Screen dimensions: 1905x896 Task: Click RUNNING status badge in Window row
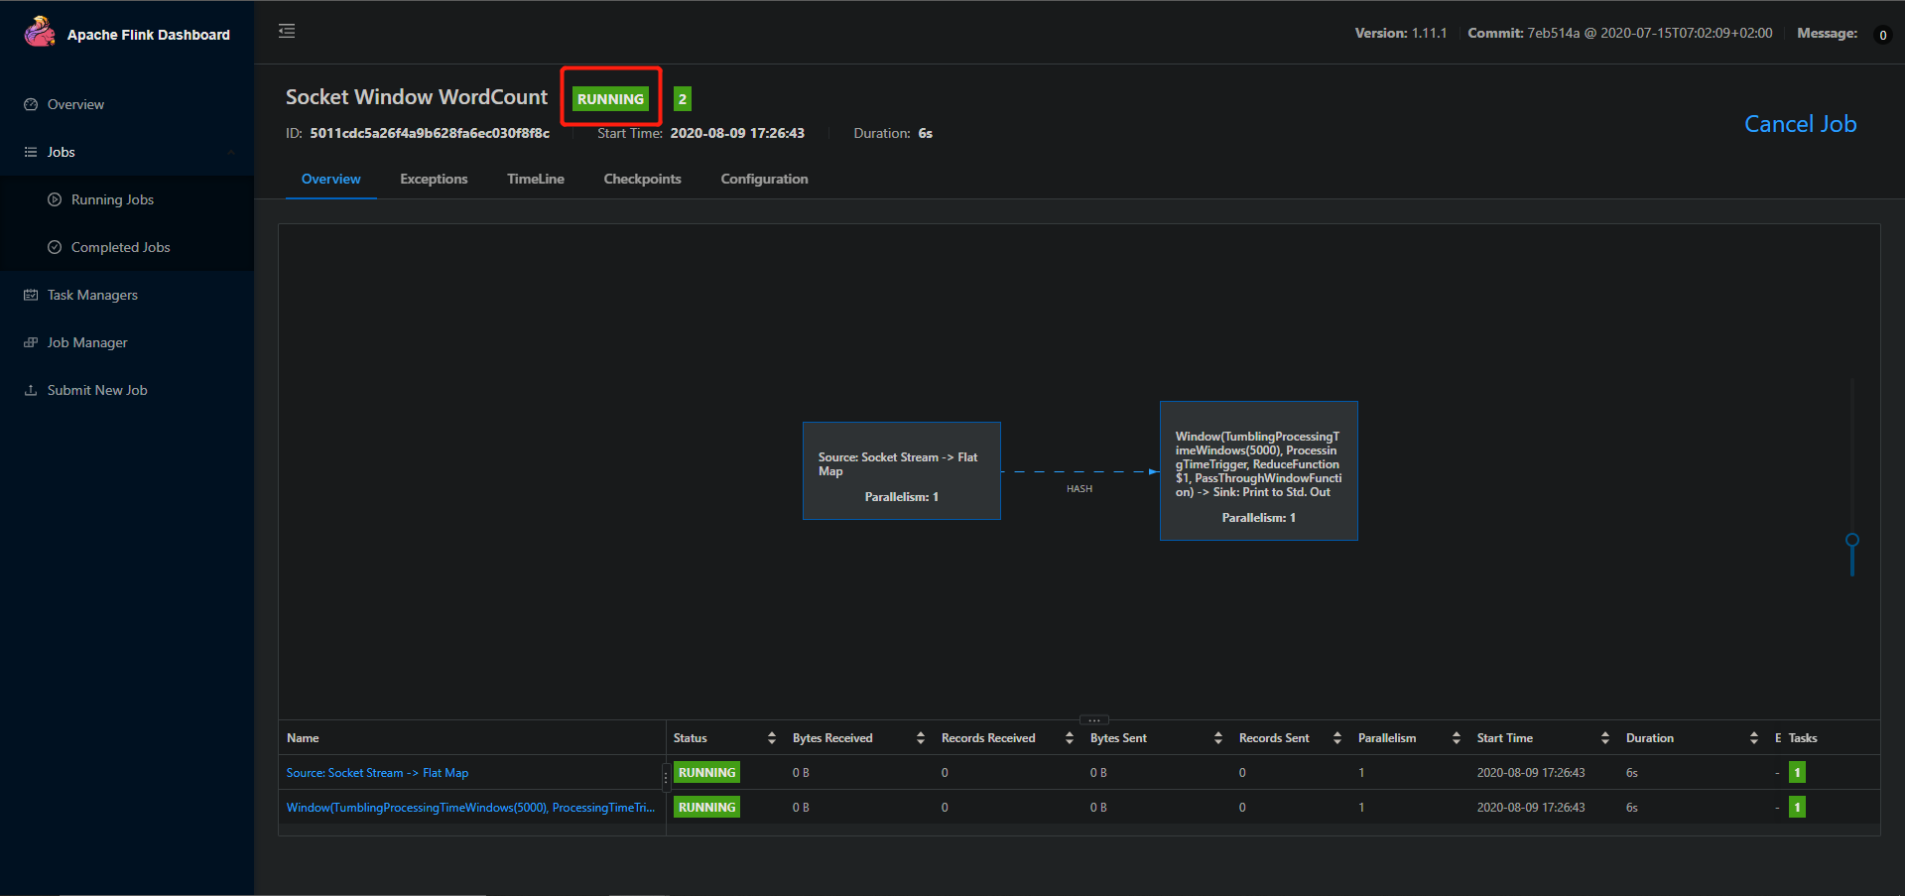[x=706, y=807]
